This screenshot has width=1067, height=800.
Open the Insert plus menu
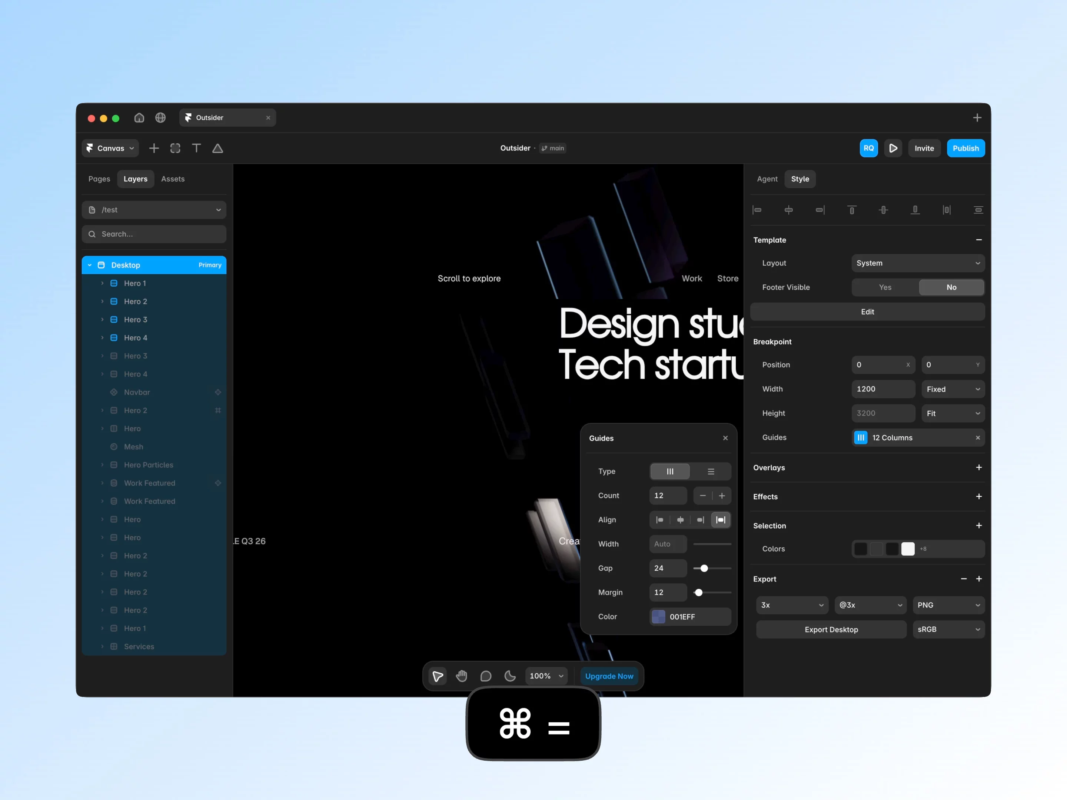click(154, 148)
